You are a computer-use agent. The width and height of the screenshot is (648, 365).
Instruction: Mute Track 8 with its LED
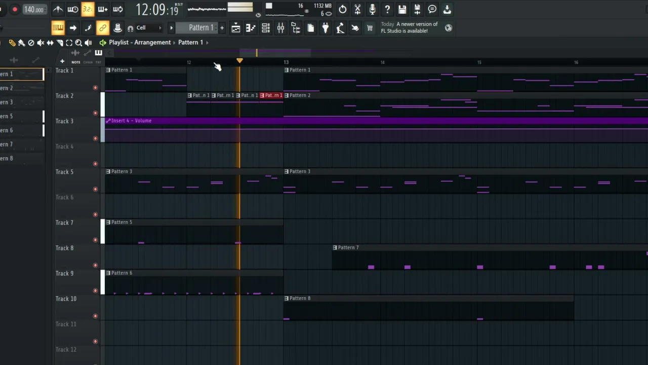coord(95,265)
